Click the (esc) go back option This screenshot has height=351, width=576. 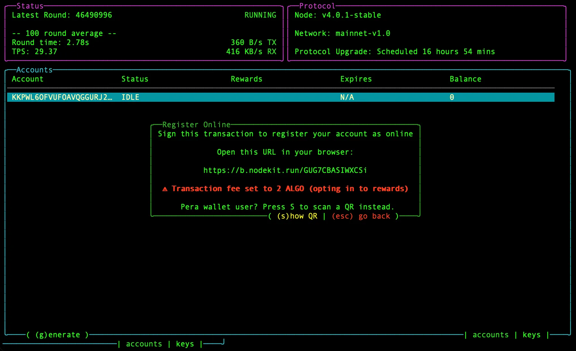pos(360,216)
